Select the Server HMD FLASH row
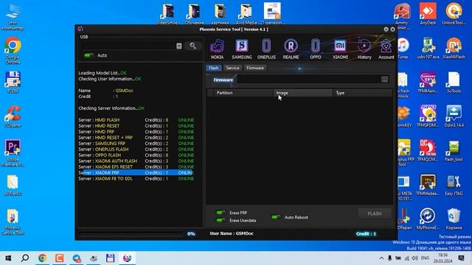The image size is (472, 265). (136, 120)
